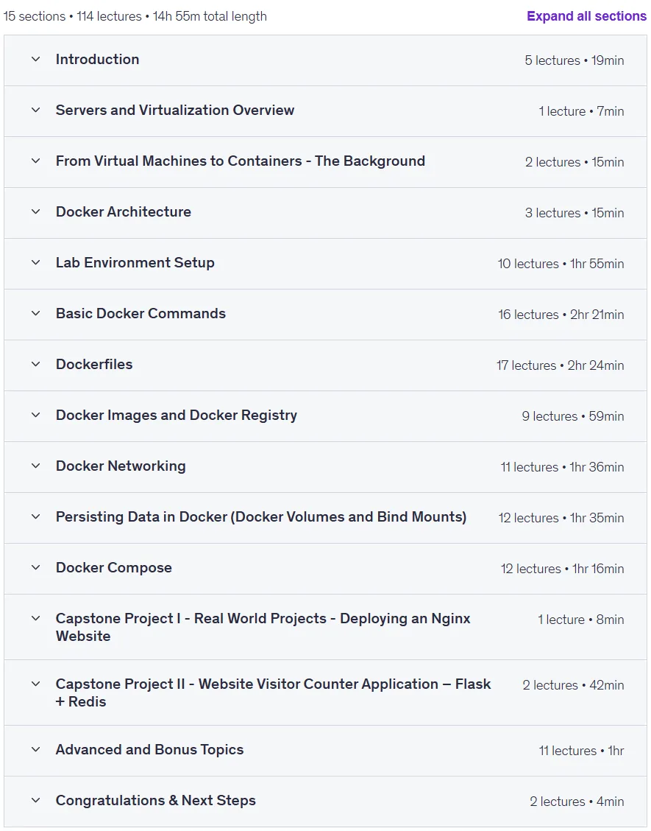Click the 11 lectures 1hr 36min label
This screenshot has height=831, width=651.
pos(562,467)
